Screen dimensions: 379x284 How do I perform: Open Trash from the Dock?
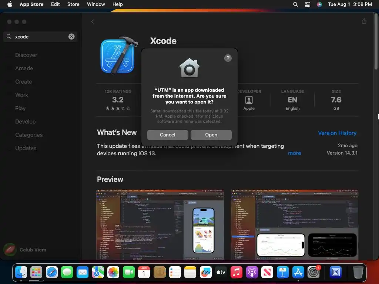click(358, 272)
